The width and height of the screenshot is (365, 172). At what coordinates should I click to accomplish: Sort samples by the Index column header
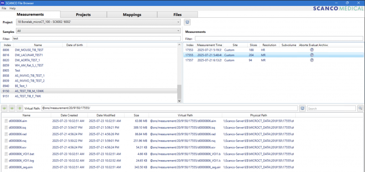click(x=7, y=45)
